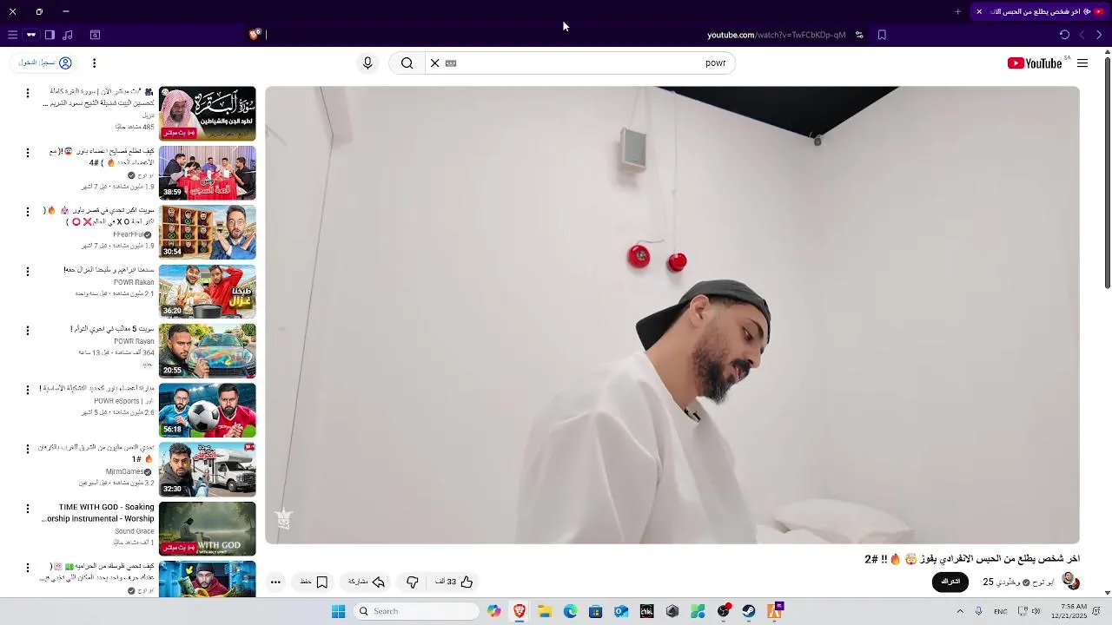Image resolution: width=1112 pixels, height=625 pixels.
Task: Open YouTube settings three-dot menu near sign in
Action: 94,63
